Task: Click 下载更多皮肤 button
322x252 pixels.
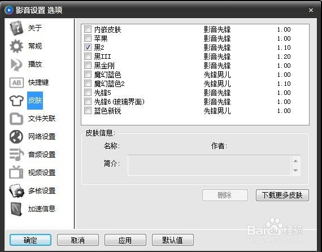Action: point(282,195)
